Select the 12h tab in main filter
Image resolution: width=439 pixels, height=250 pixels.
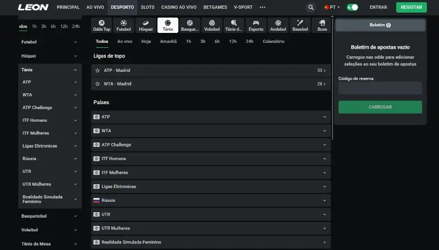pos(233,41)
